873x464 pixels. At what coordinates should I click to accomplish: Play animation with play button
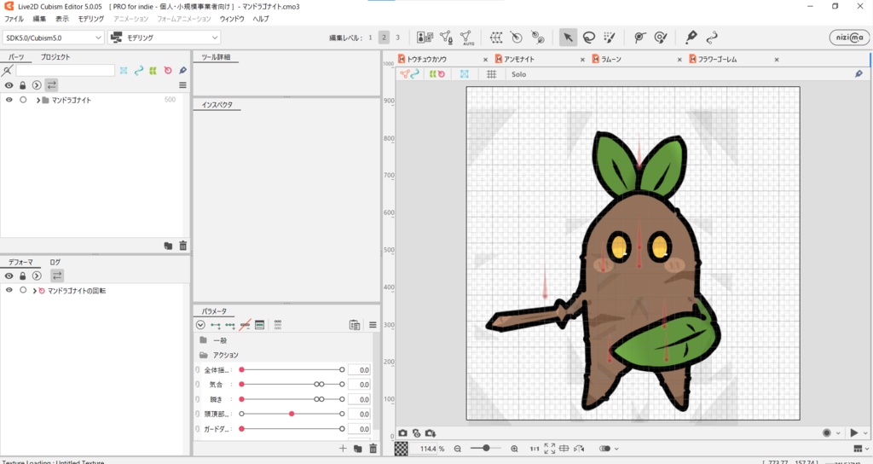(854, 432)
